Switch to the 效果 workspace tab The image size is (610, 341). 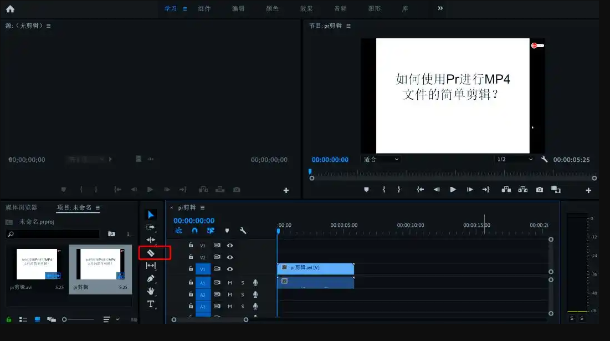(x=306, y=9)
